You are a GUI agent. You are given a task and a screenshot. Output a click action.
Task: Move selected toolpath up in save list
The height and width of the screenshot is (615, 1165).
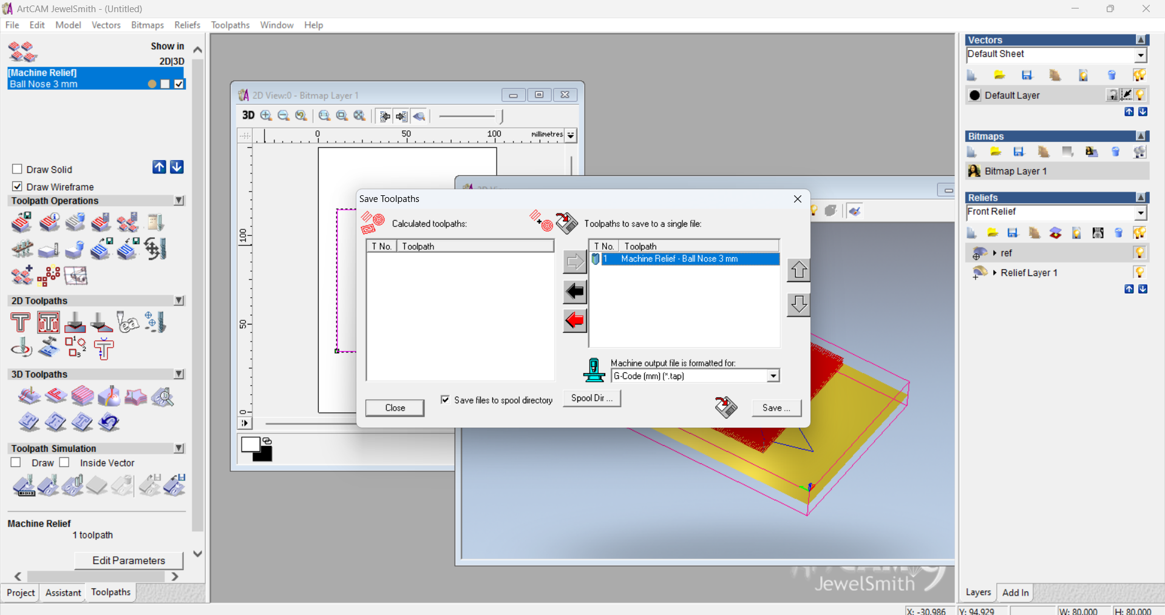[x=798, y=270]
